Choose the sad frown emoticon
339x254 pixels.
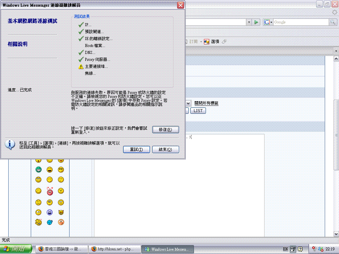pos(38,202)
